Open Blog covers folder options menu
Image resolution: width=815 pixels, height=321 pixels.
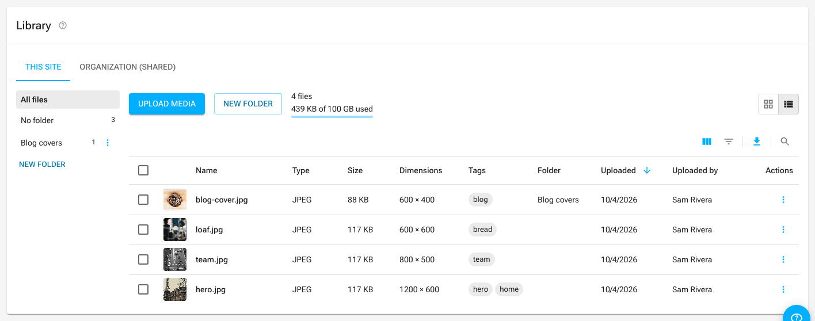(x=108, y=143)
